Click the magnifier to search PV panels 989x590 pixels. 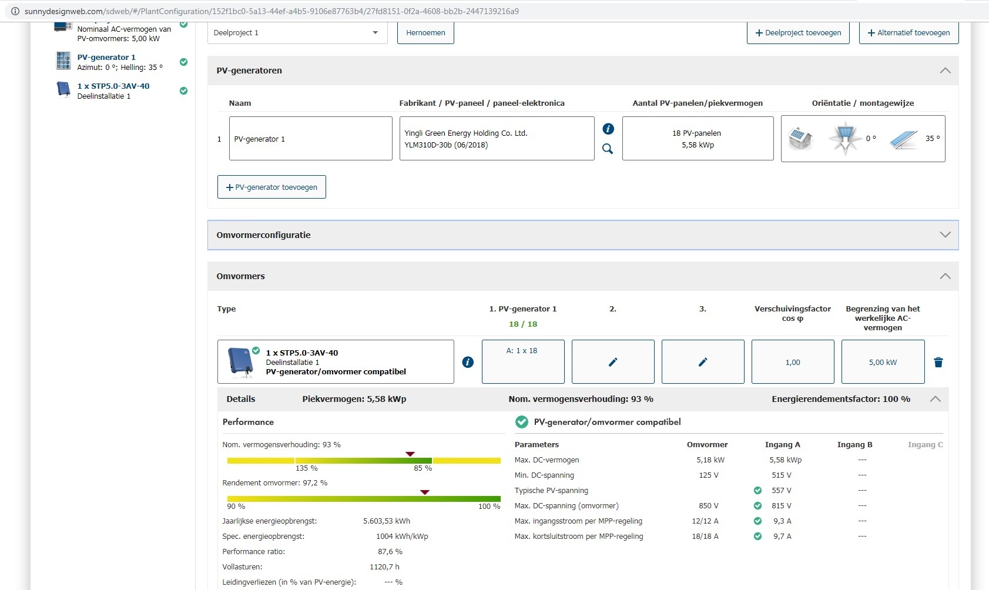[x=608, y=149]
